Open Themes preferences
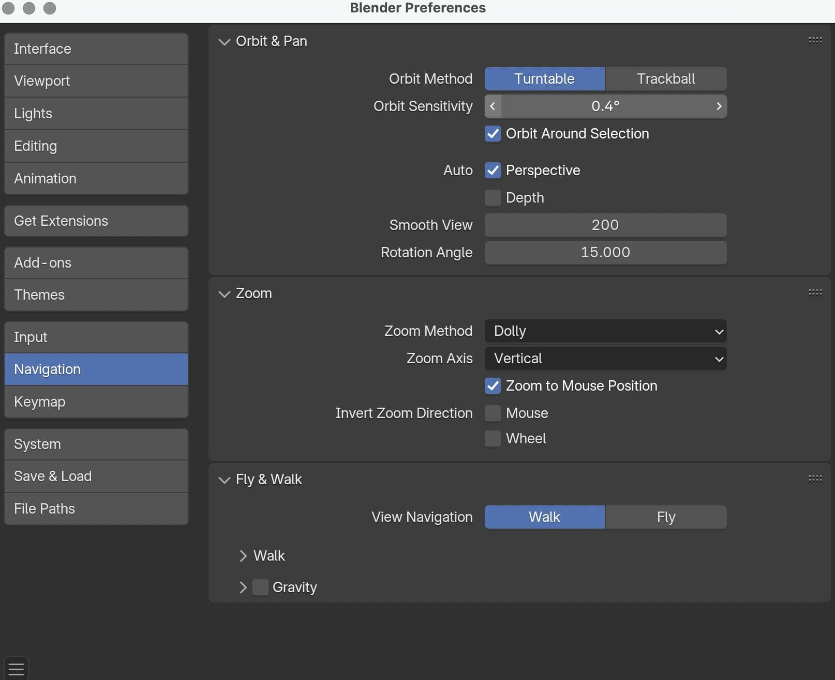This screenshot has height=680, width=835. point(96,295)
